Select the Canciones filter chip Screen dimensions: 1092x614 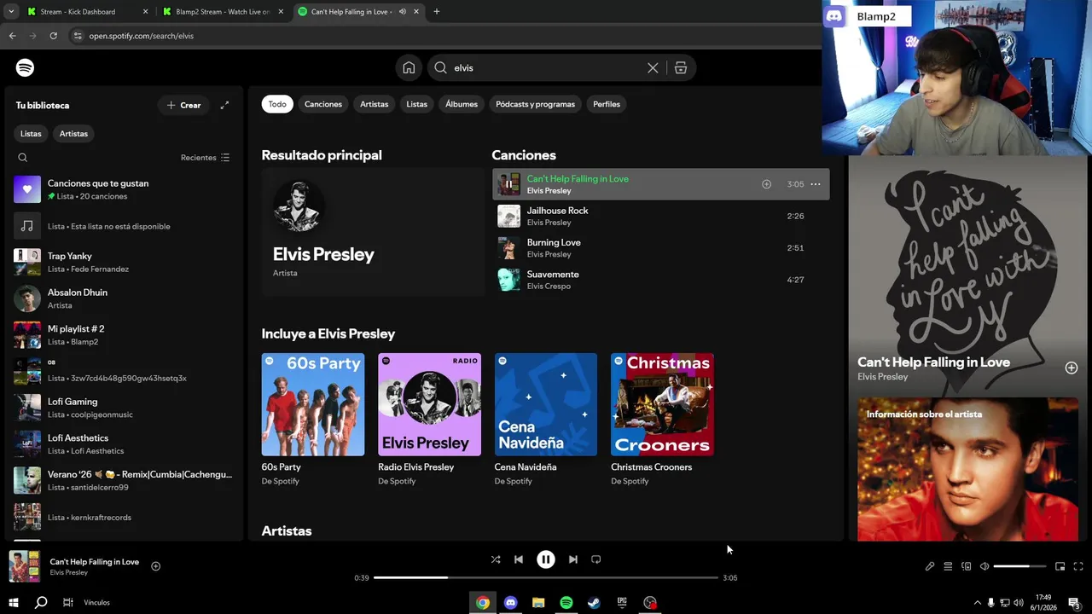point(323,104)
